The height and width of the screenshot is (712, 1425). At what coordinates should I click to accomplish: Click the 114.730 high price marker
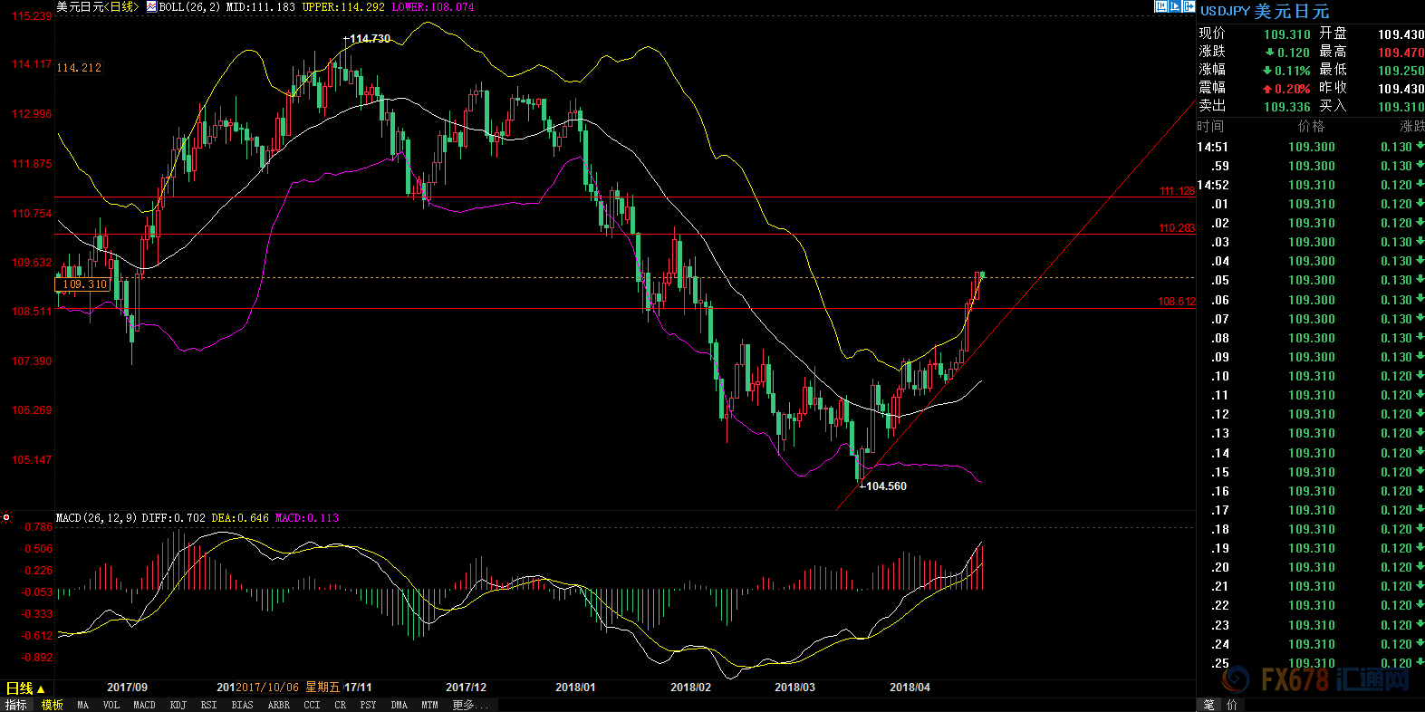tap(370, 39)
